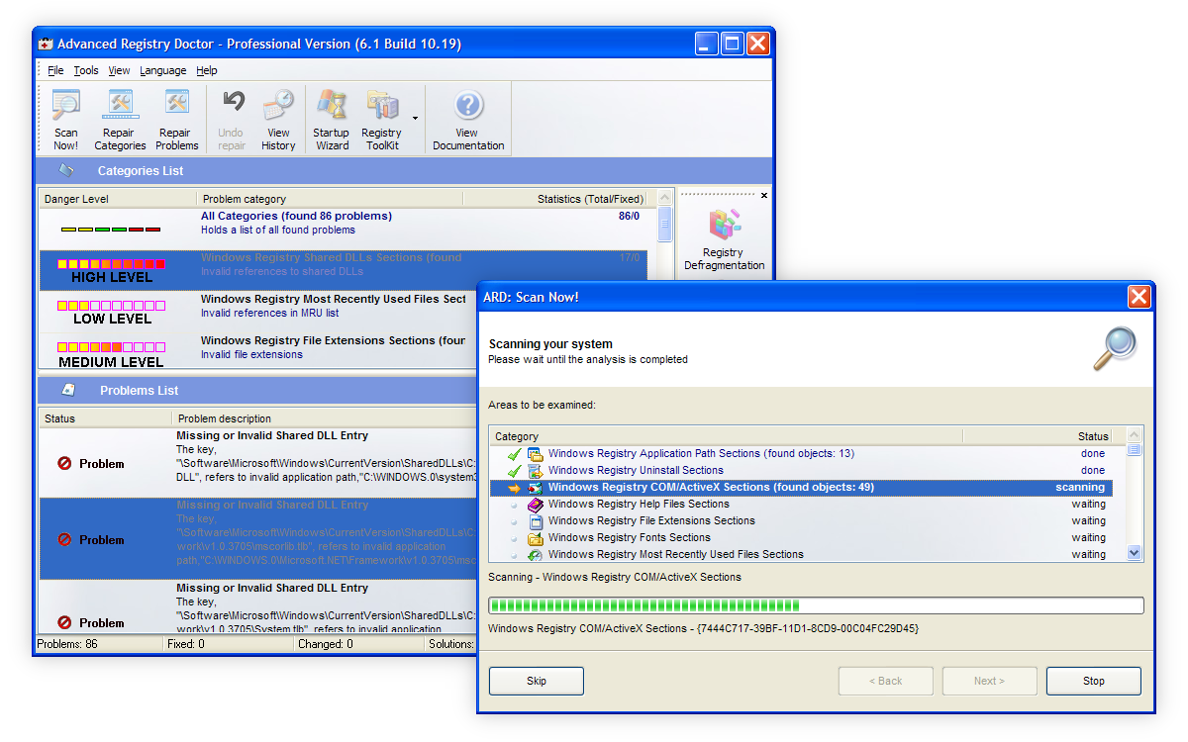
Task: Click Problem description column header
Action: click(325, 418)
